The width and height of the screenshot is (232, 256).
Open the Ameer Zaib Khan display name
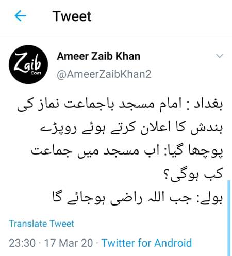[x=98, y=56]
